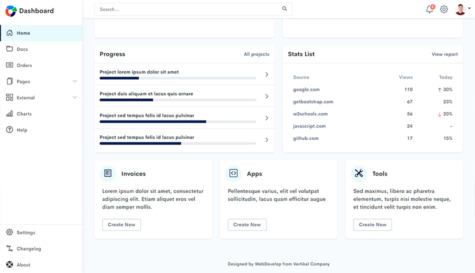Click the Today column header
The width and height of the screenshot is (475, 273).
[445, 77]
